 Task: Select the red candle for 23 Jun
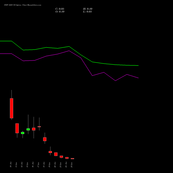coord(61,157)
